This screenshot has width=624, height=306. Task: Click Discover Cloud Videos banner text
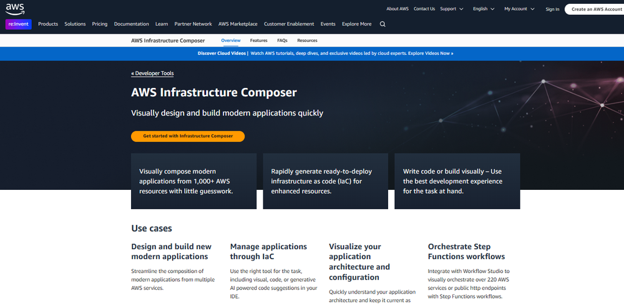coord(222,53)
